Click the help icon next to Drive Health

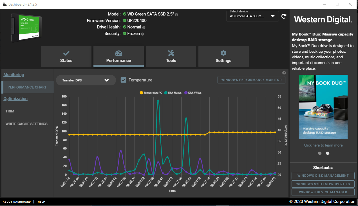click(144, 28)
